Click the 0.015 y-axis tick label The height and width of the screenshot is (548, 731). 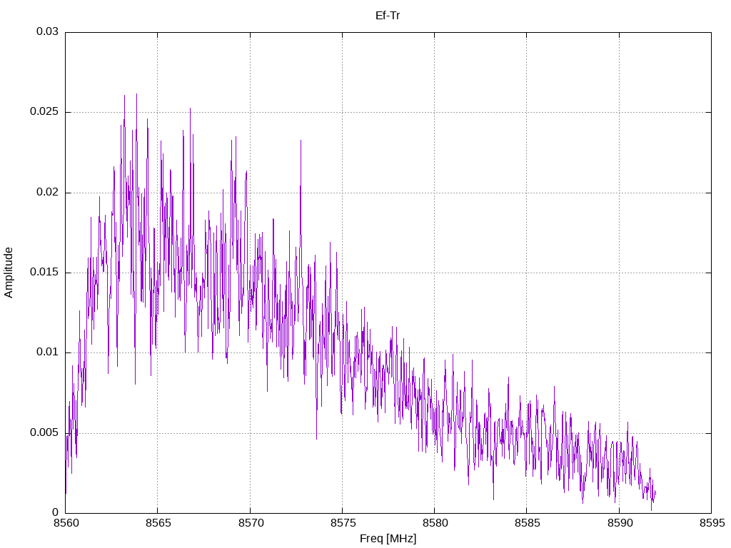(45, 272)
